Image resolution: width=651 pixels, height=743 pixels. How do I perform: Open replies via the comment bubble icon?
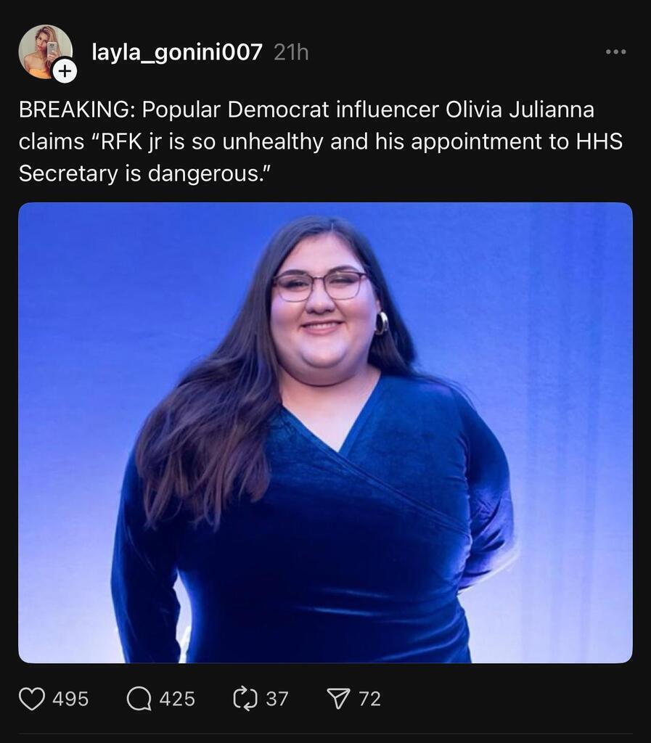click(x=139, y=699)
